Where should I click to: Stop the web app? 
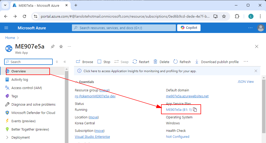coord(104,62)
